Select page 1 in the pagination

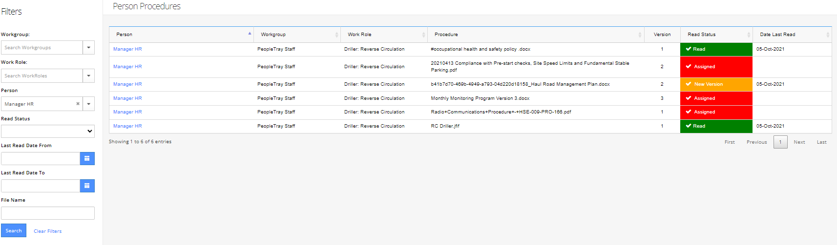780,142
